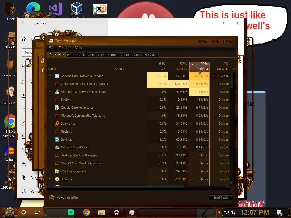
Task: Switch to the Users tab
Action: (125, 55)
